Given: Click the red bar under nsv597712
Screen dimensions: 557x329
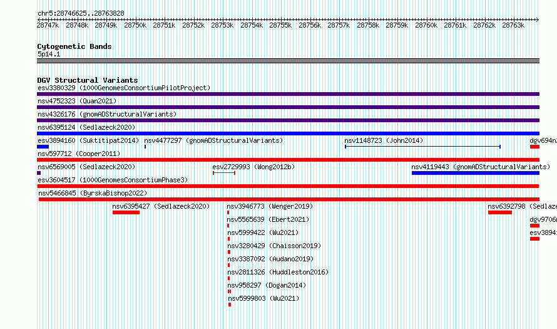Looking at the screenshot, I should (x=288, y=160).
